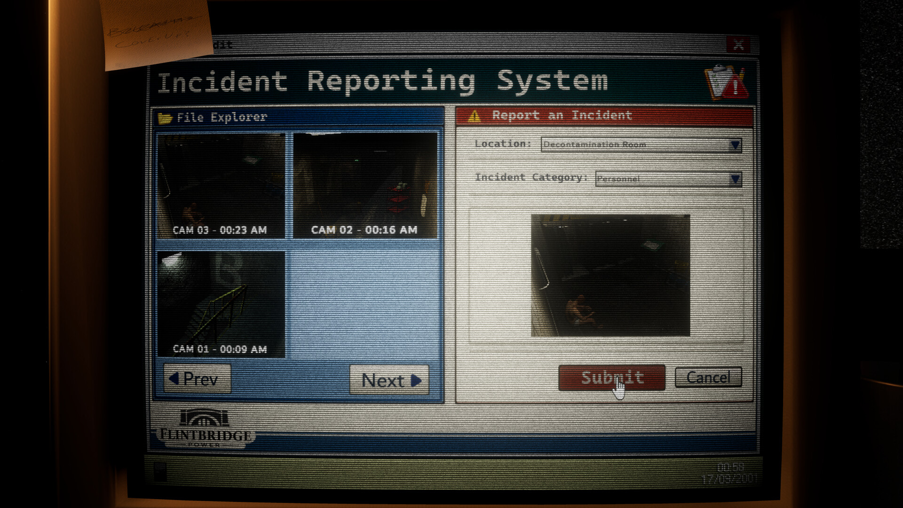Select the CAM 01 - 00:09 AM thumbnail
The height and width of the screenshot is (508, 903).
click(x=221, y=304)
